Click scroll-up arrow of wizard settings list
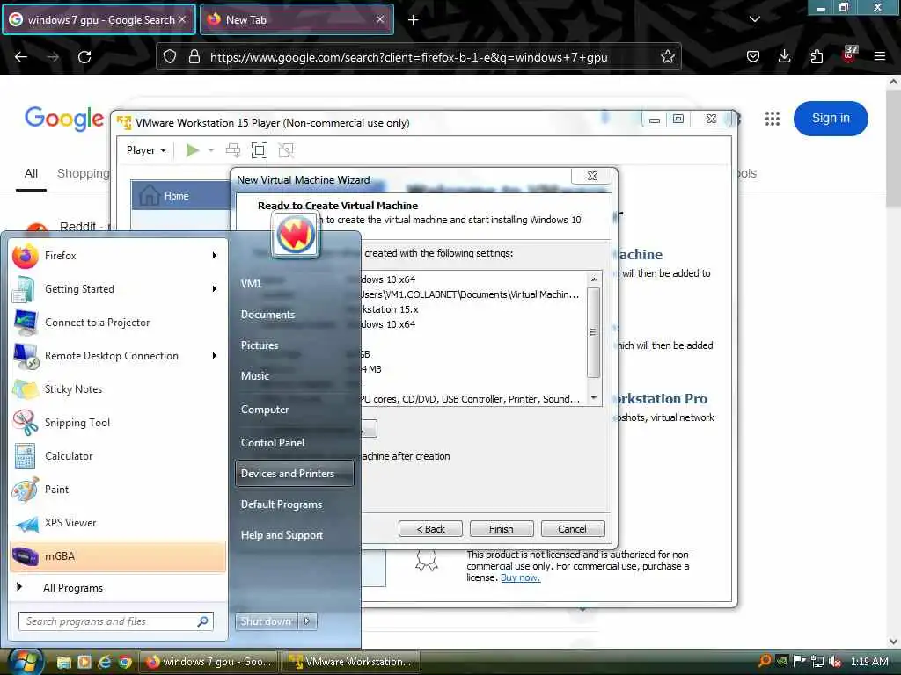 click(x=594, y=279)
